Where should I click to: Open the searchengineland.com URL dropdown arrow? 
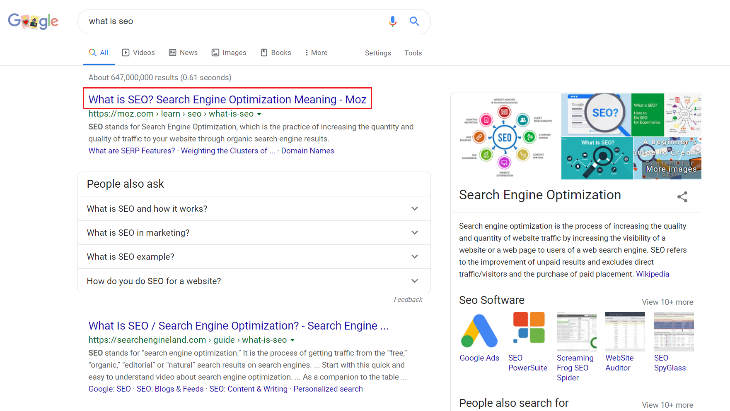tap(292, 340)
